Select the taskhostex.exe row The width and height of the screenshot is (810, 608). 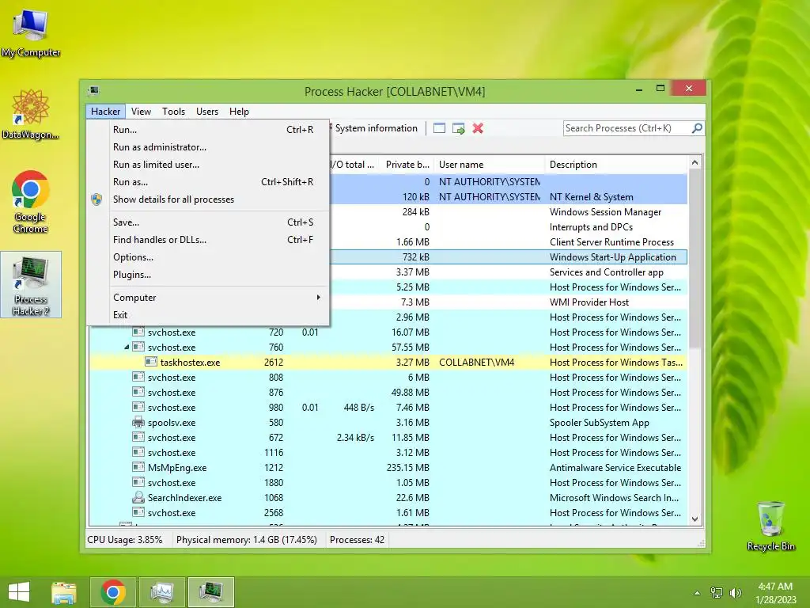[388, 363]
